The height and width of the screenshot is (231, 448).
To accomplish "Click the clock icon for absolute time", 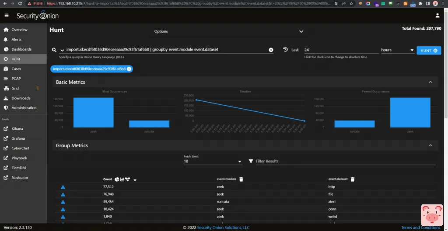I will click(x=285, y=50).
